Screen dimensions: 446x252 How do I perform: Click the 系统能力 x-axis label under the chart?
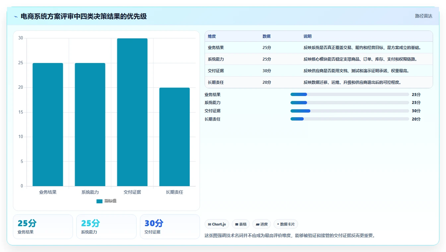point(90,192)
